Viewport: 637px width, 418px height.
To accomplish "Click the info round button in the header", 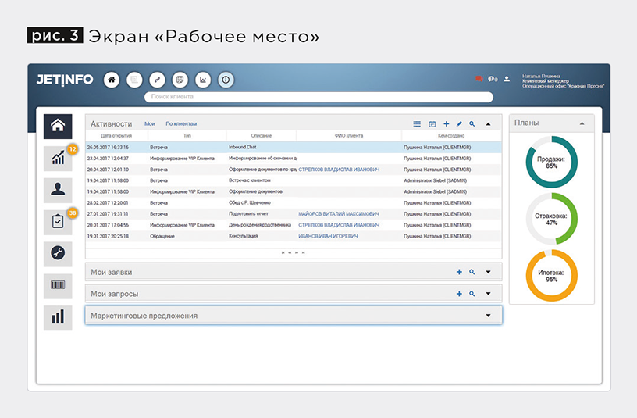I will (226, 80).
